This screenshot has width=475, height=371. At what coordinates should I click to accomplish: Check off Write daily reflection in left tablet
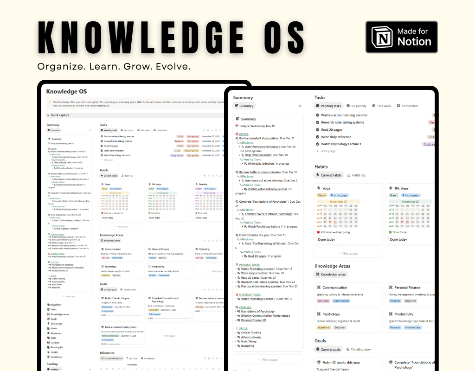[x=102, y=151]
